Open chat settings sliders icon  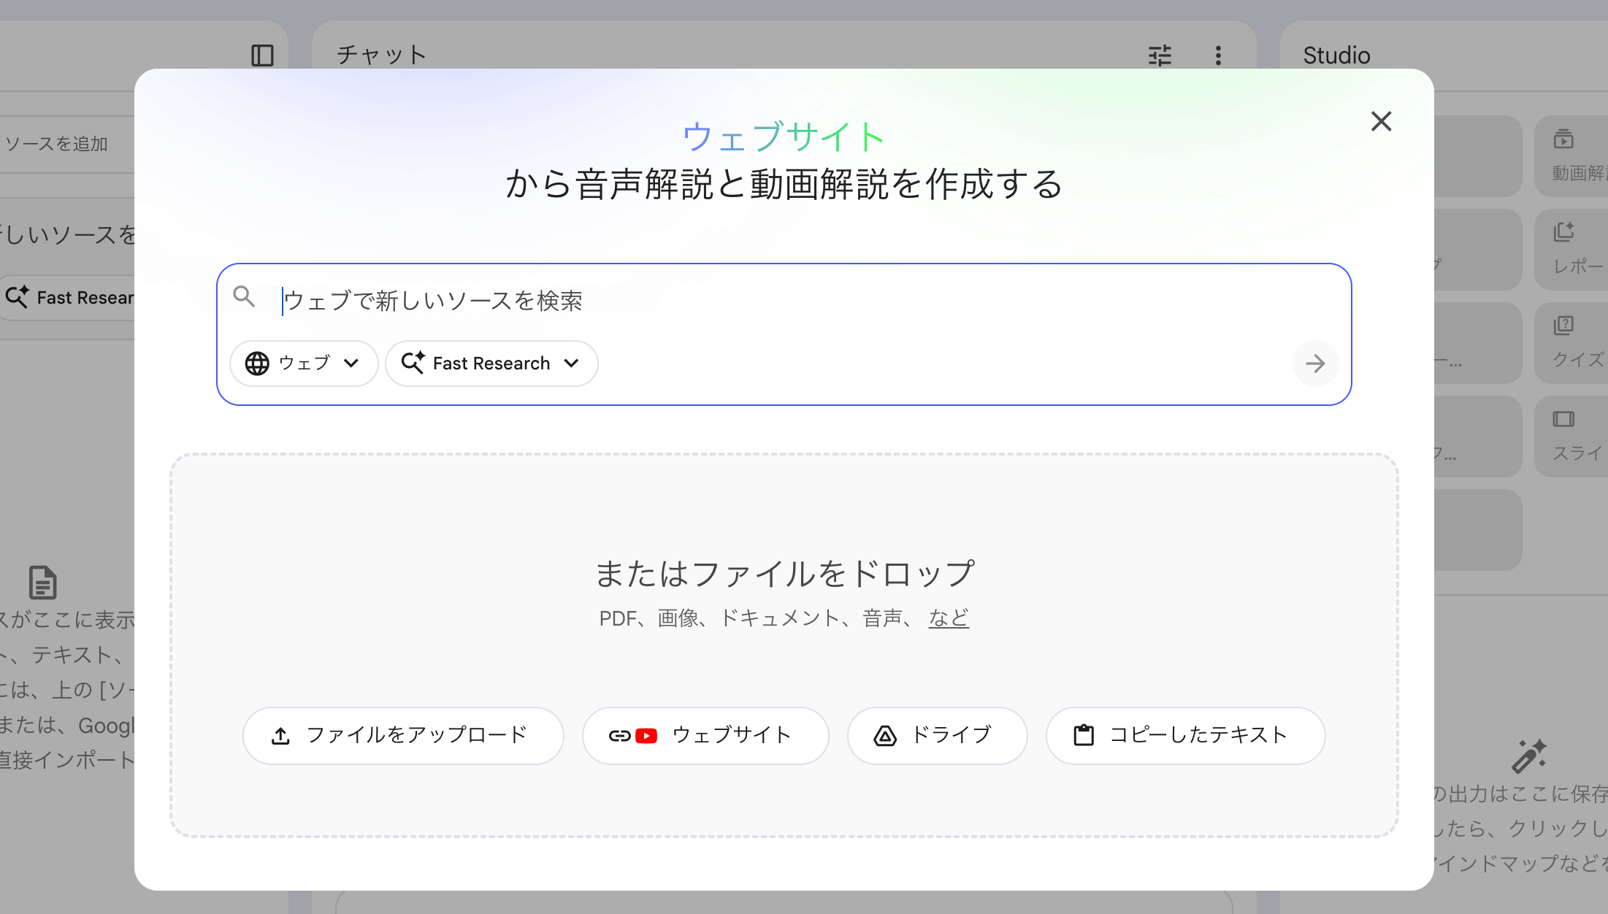tap(1159, 55)
